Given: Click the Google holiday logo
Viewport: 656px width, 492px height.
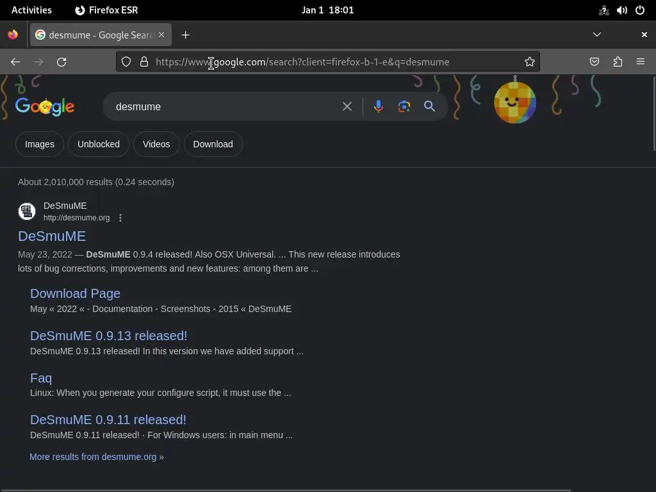Looking at the screenshot, I should point(45,106).
